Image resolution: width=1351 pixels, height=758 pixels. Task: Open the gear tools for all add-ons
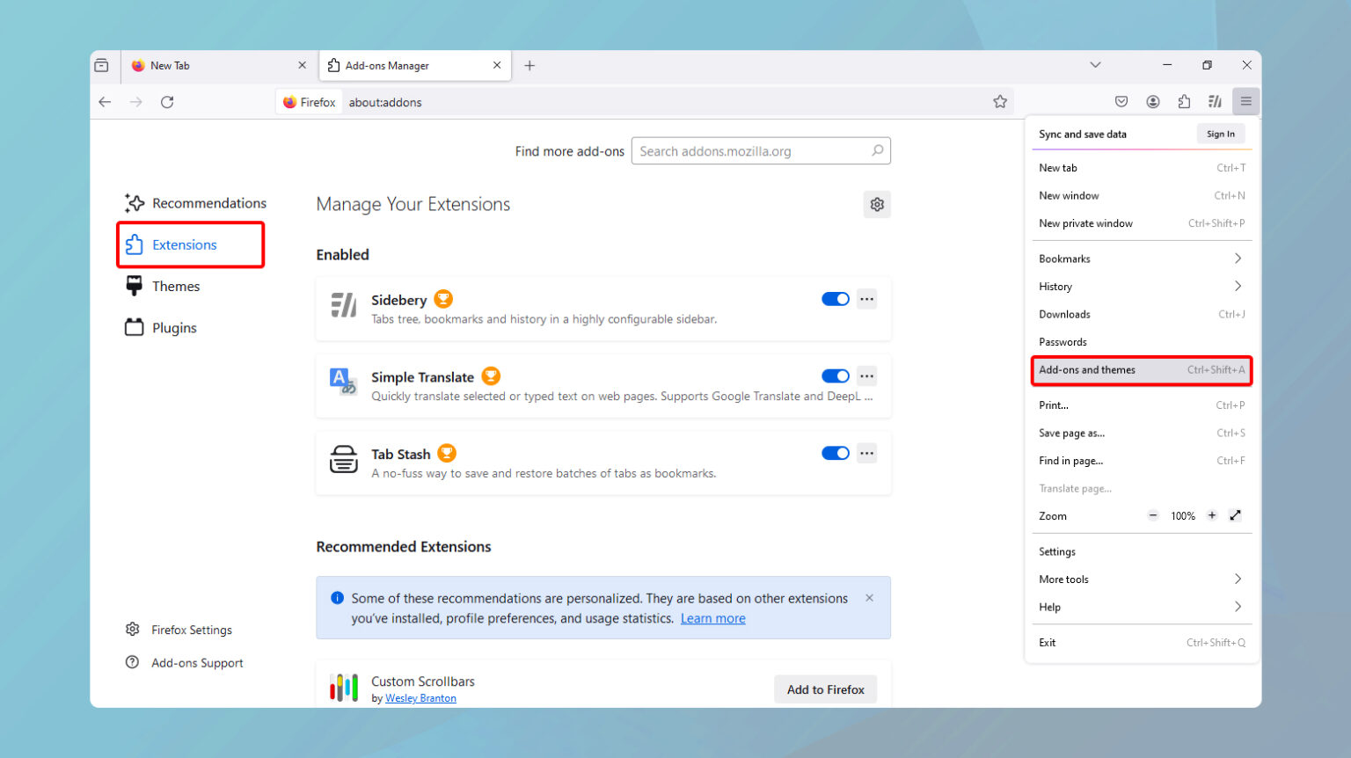[877, 205]
